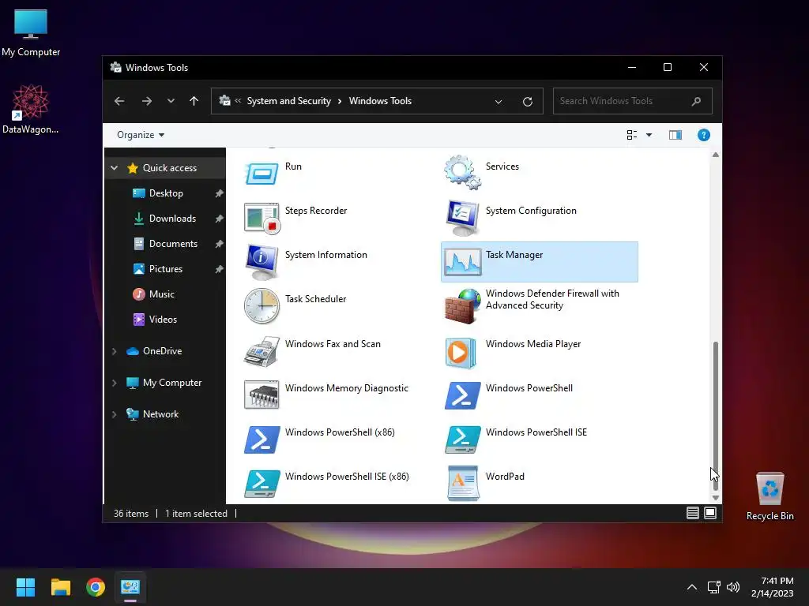Select the Windows PowerShell (x86) icon

(262, 440)
